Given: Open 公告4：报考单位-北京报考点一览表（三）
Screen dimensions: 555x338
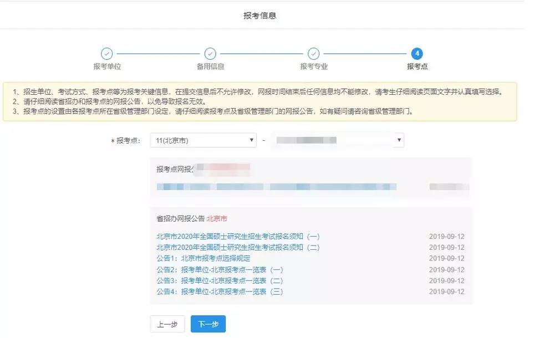Looking at the screenshot, I should (220, 292).
